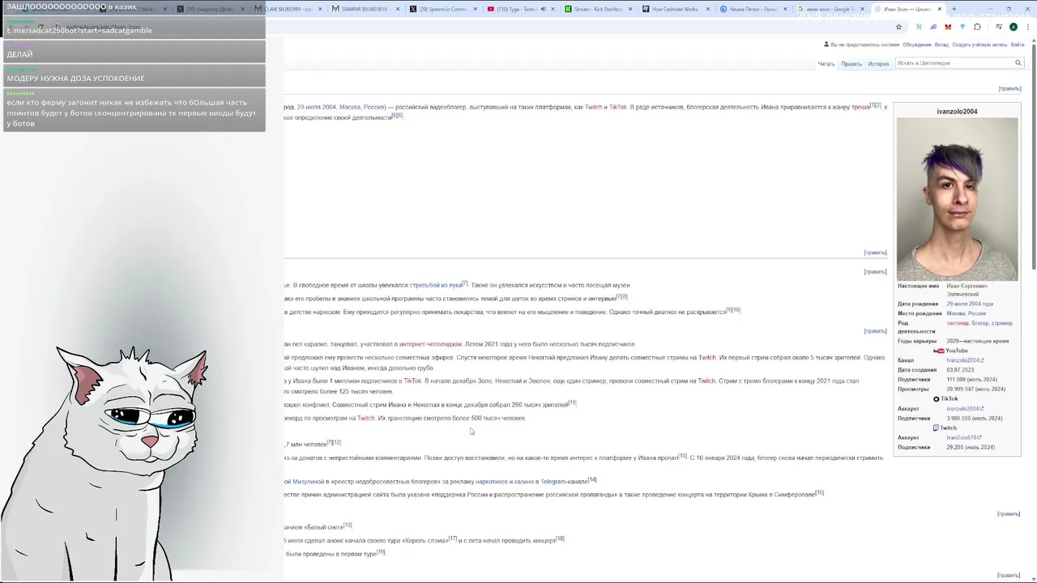Click the Twitch logo in the infobox
This screenshot has width=1037, height=583.
click(x=936, y=428)
